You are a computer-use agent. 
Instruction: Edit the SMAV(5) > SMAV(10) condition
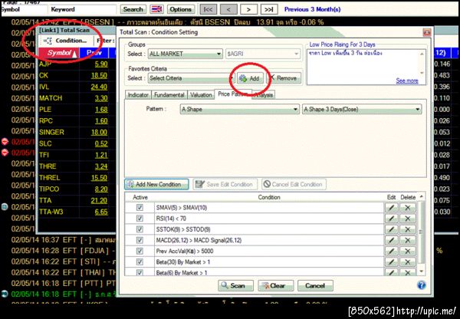pos(391,208)
